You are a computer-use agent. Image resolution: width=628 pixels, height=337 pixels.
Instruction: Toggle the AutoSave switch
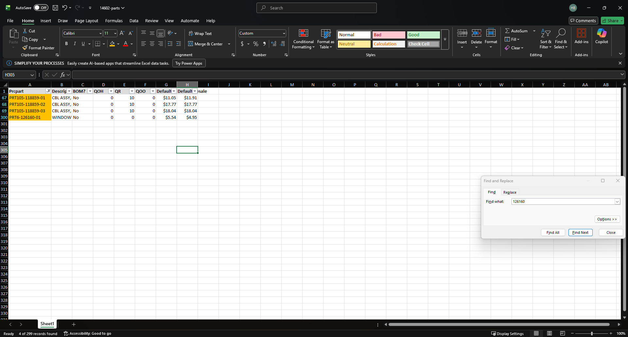(41, 8)
